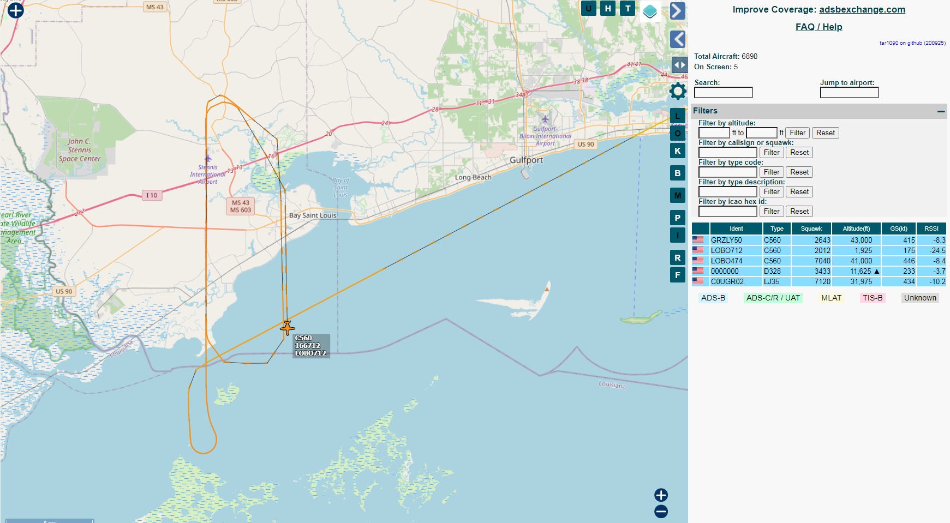Image resolution: width=950 pixels, height=523 pixels.
Task: Reset the type description filter
Action: point(799,191)
